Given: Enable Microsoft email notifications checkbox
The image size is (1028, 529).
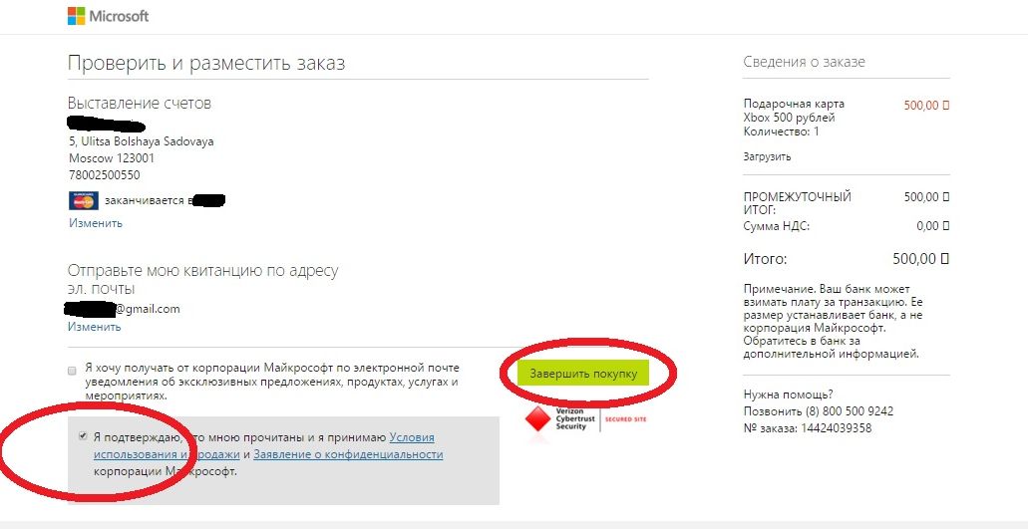Looking at the screenshot, I should [x=72, y=370].
